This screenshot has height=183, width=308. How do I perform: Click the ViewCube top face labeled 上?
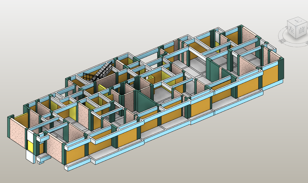pos(297,22)
